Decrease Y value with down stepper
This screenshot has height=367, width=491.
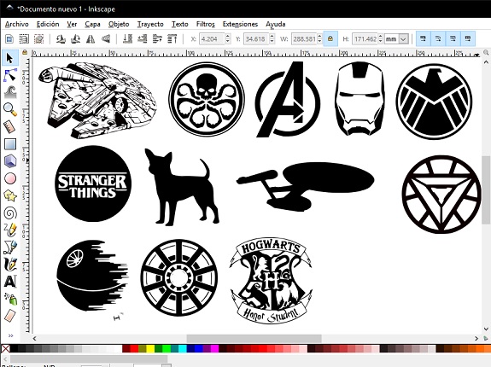coord(272,42)
